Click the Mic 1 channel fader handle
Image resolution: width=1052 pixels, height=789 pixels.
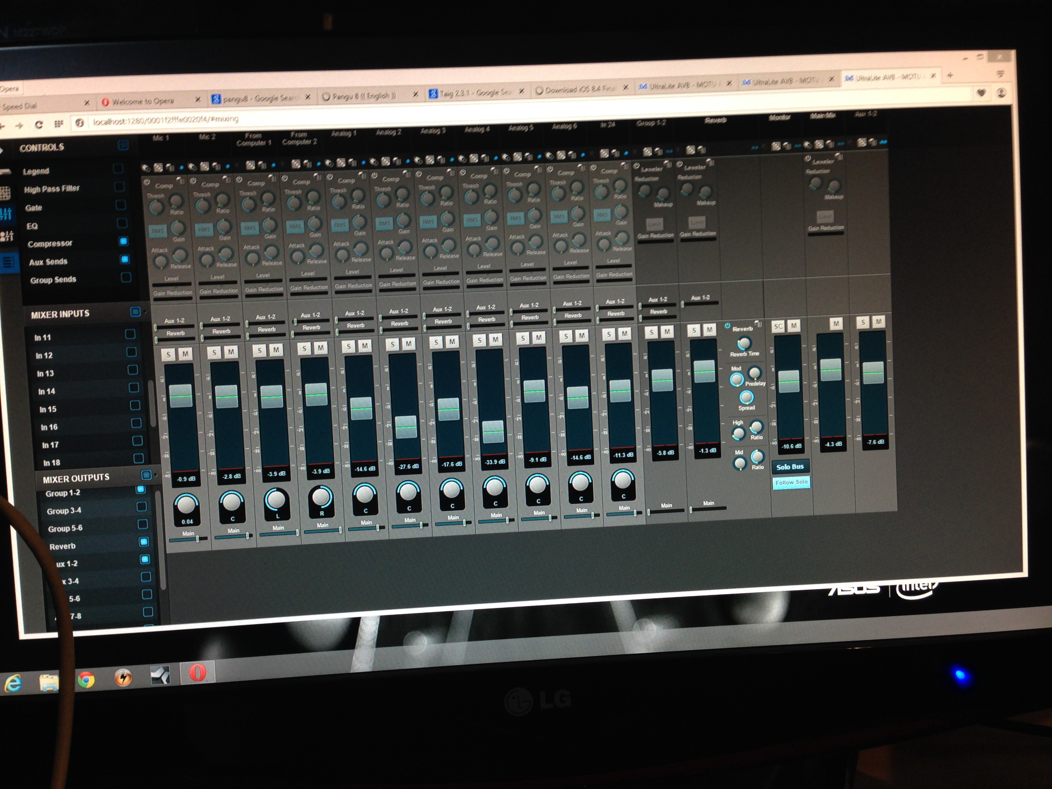pos(181,396)
